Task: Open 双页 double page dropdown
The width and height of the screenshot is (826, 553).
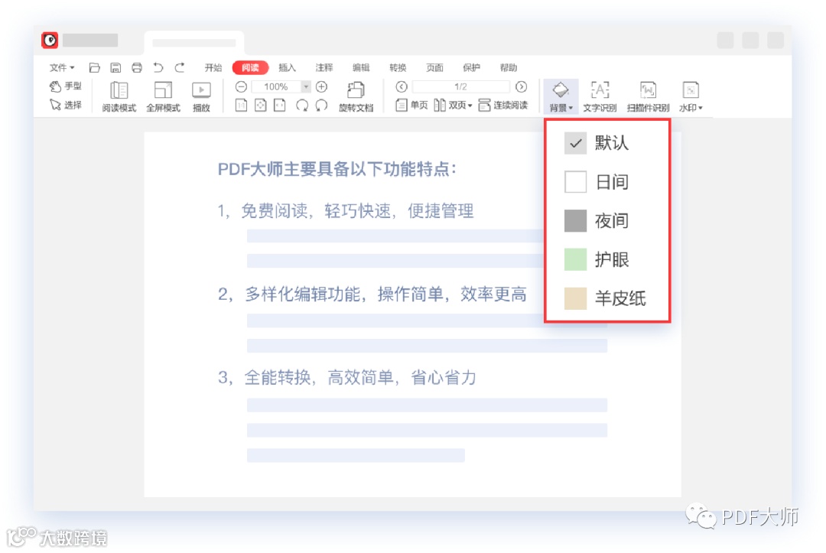Action: pyautogui.click(x=453, y=106)
